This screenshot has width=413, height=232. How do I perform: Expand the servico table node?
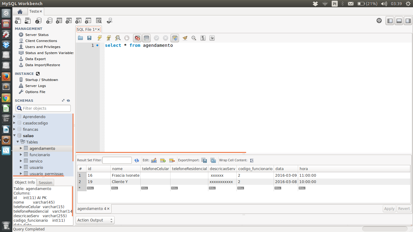coord(21,161)
